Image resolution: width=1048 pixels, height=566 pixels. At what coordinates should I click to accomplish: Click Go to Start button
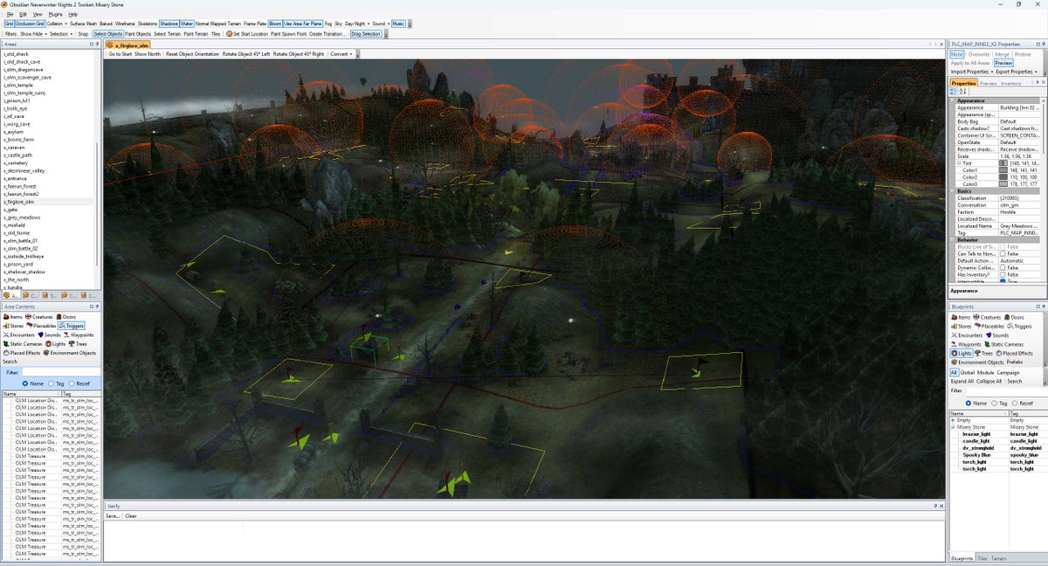[x=120, y=54]
